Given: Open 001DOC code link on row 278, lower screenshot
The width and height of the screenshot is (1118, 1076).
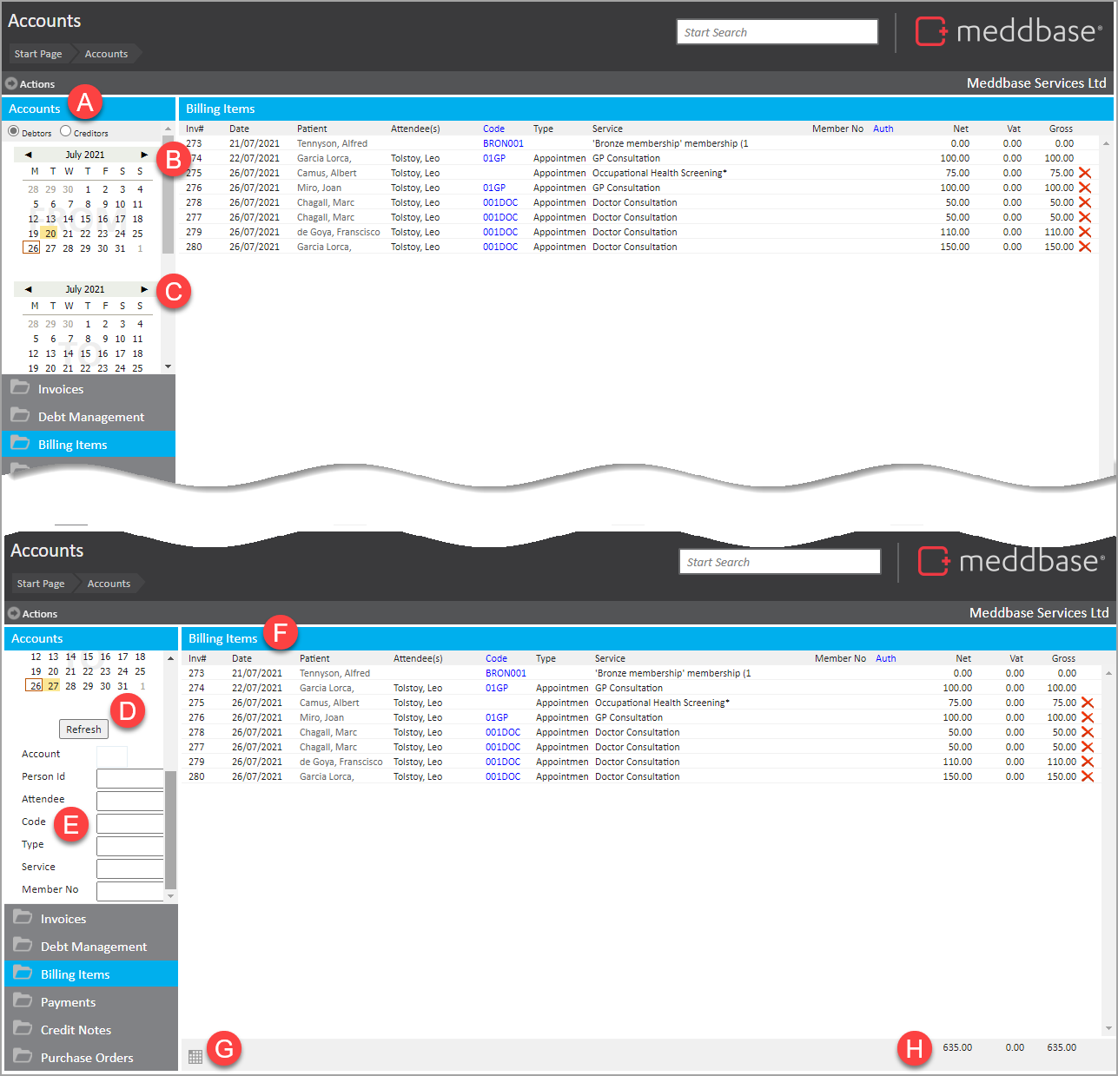Looking at the screenshot, I should pos(503,732).
